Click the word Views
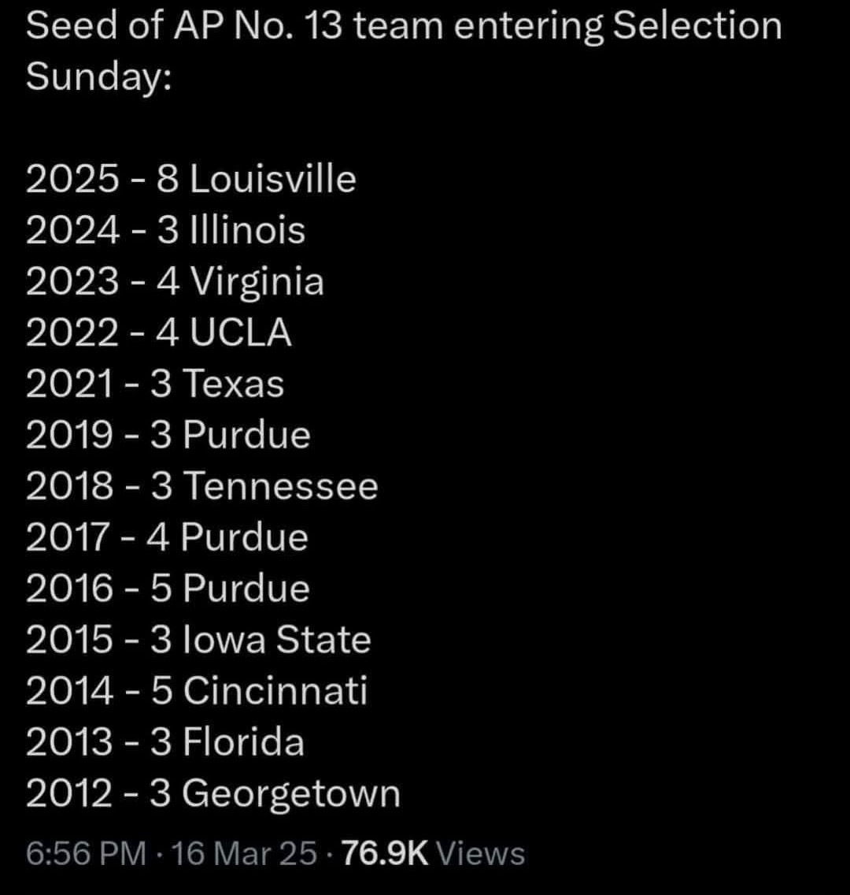The image size is (850, 895). 479,854
